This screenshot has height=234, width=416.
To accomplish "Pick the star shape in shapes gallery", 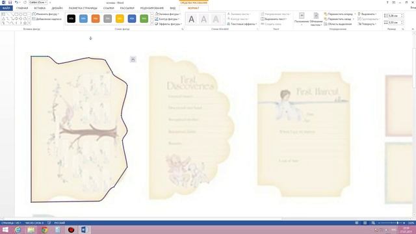I will (25, 23).
